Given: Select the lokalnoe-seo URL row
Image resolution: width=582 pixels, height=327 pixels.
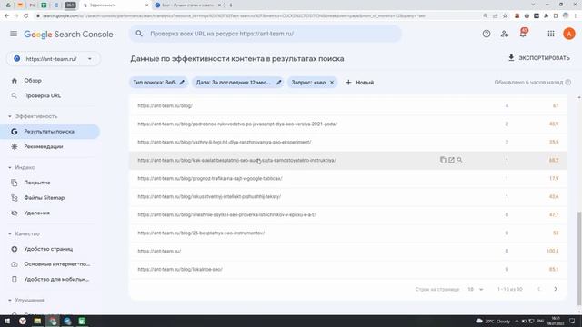Looking at the screenshot, I should pos(348,269).
